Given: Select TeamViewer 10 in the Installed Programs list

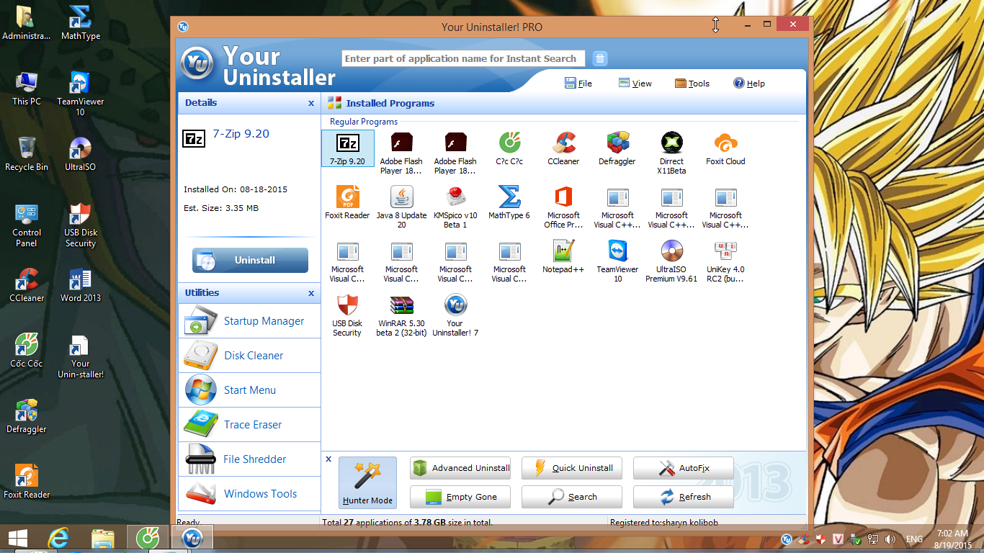Looking at the screenshot, I should 617,261.
